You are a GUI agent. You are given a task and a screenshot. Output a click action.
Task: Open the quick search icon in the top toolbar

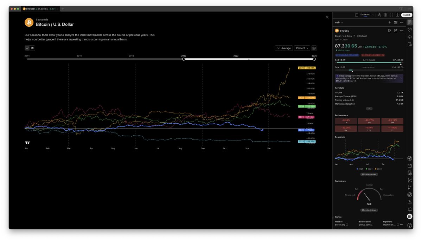379,15
